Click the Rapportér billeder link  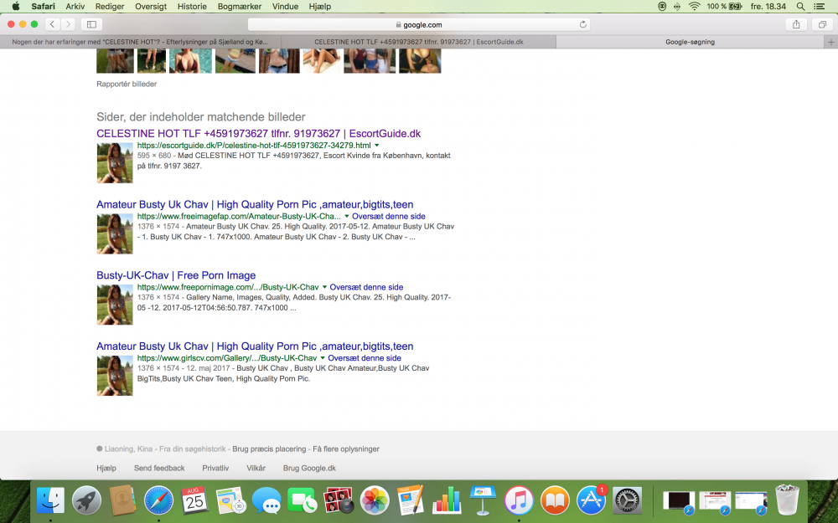click(x=127, y=84)
